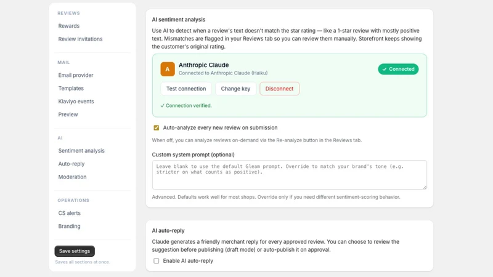Open CS alerts under Operations
493x277 pixels.
click(69, 213)
